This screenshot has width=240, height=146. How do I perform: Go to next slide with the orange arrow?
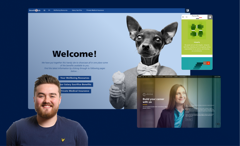pyautogui.click(x=208, y=63)
